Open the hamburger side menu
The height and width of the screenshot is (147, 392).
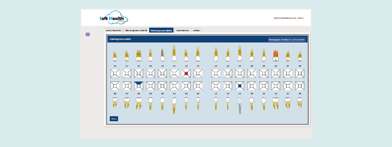point(88,34)
